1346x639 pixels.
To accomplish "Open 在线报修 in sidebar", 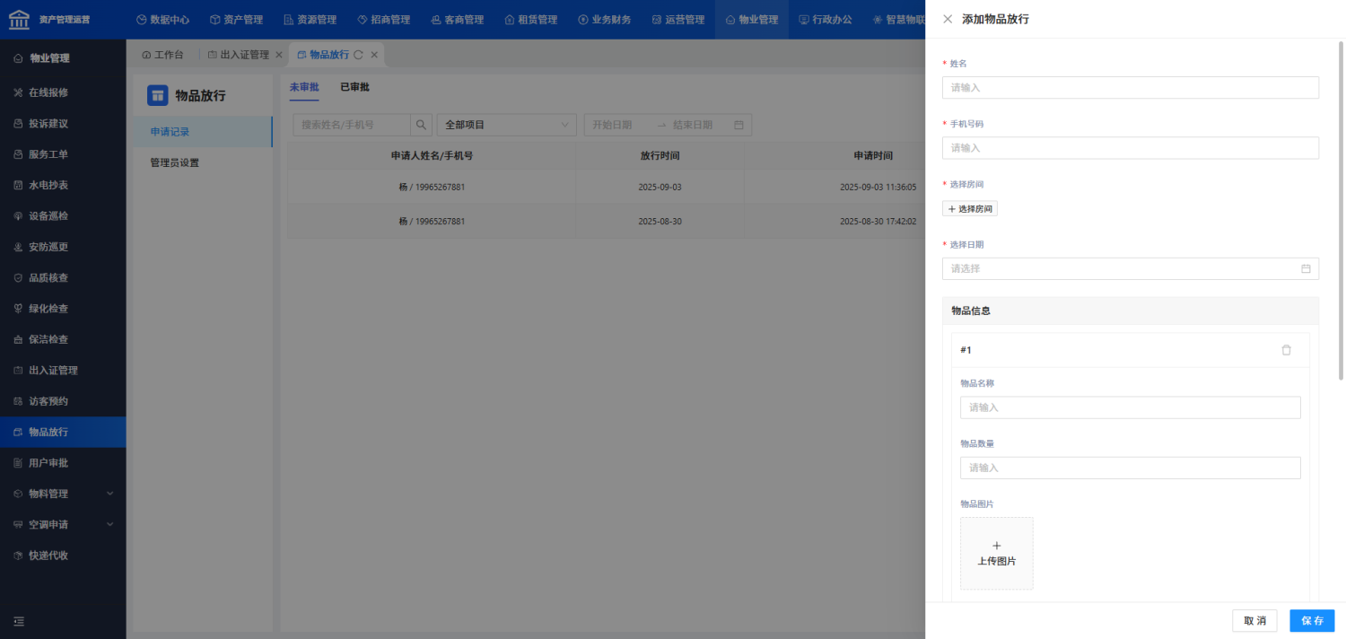I will click(x=63, y=92).
